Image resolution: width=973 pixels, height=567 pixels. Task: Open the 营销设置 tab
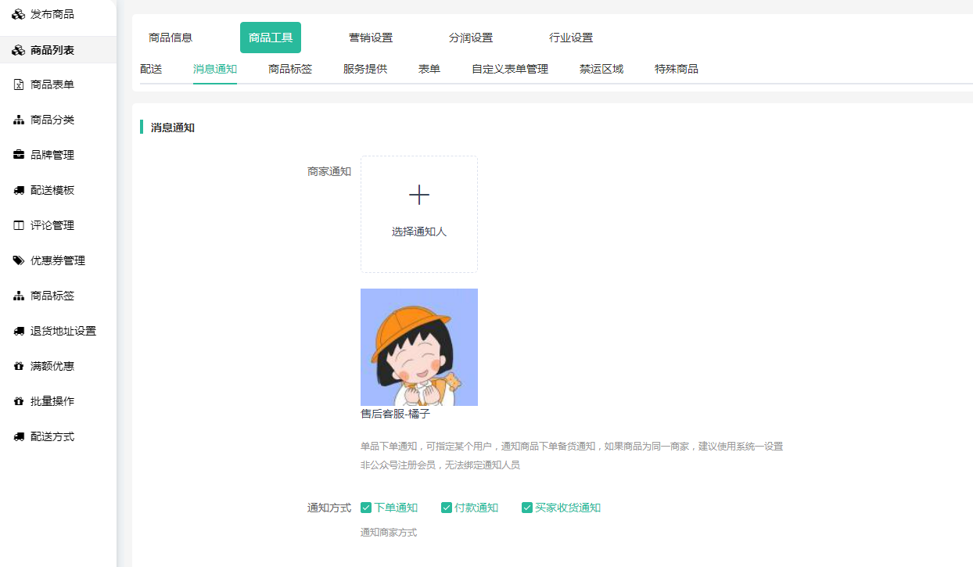(x=371, y=38)
